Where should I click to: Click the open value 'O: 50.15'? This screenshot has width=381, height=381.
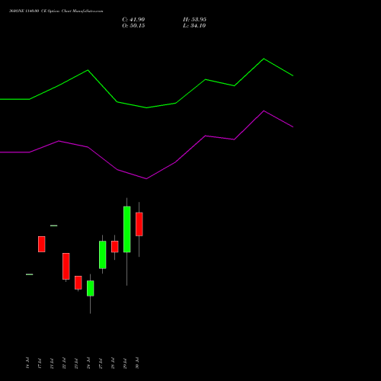(133, 26)
